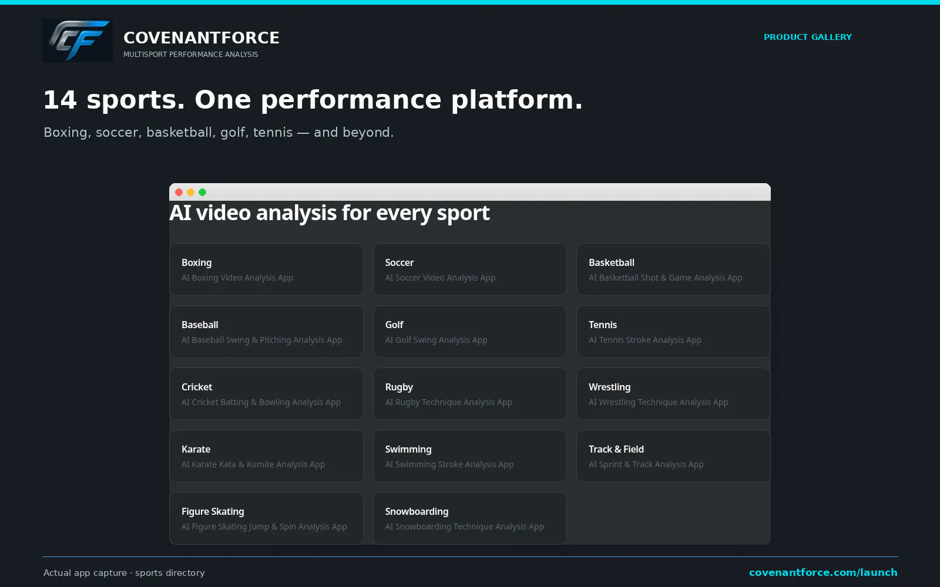This screenshot has height=587, width=940.
Task: Click the CovenantForce CF logo
Action: [78, 41]
